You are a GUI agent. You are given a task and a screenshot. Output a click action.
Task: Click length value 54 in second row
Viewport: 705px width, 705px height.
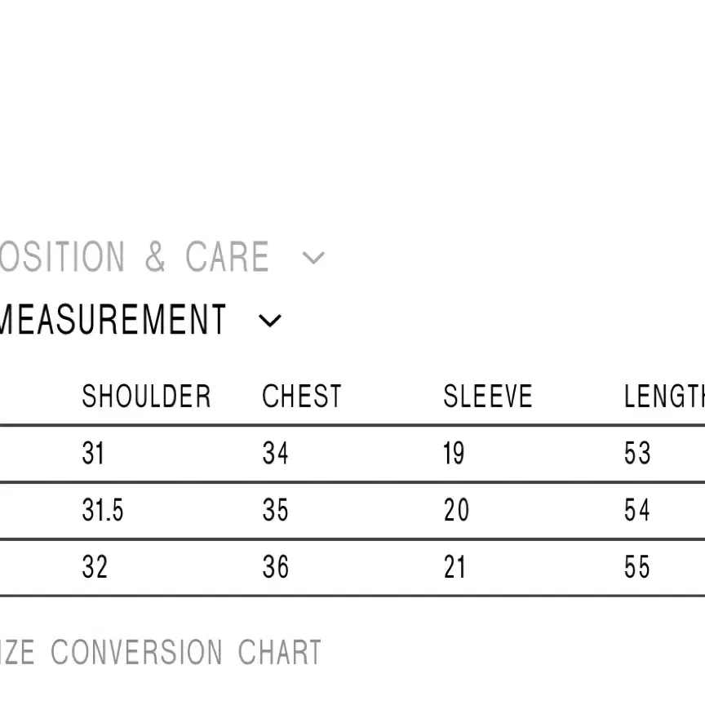(637, 510)
